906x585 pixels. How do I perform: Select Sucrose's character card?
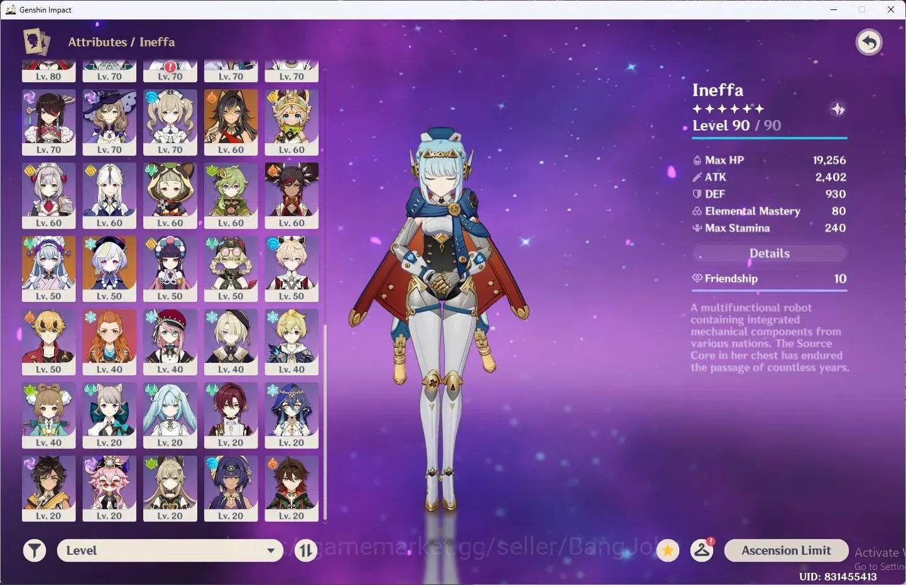point(231,269)
